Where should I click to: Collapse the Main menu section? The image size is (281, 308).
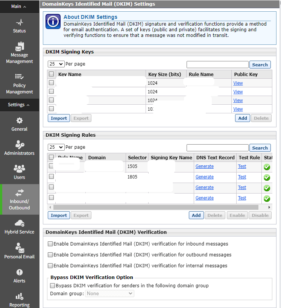19,6
